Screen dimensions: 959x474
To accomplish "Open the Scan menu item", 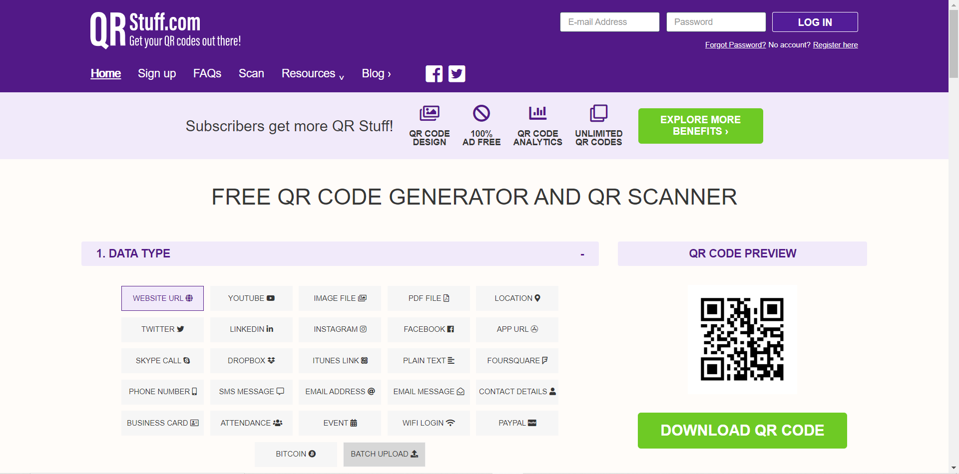I will point(251,74).
